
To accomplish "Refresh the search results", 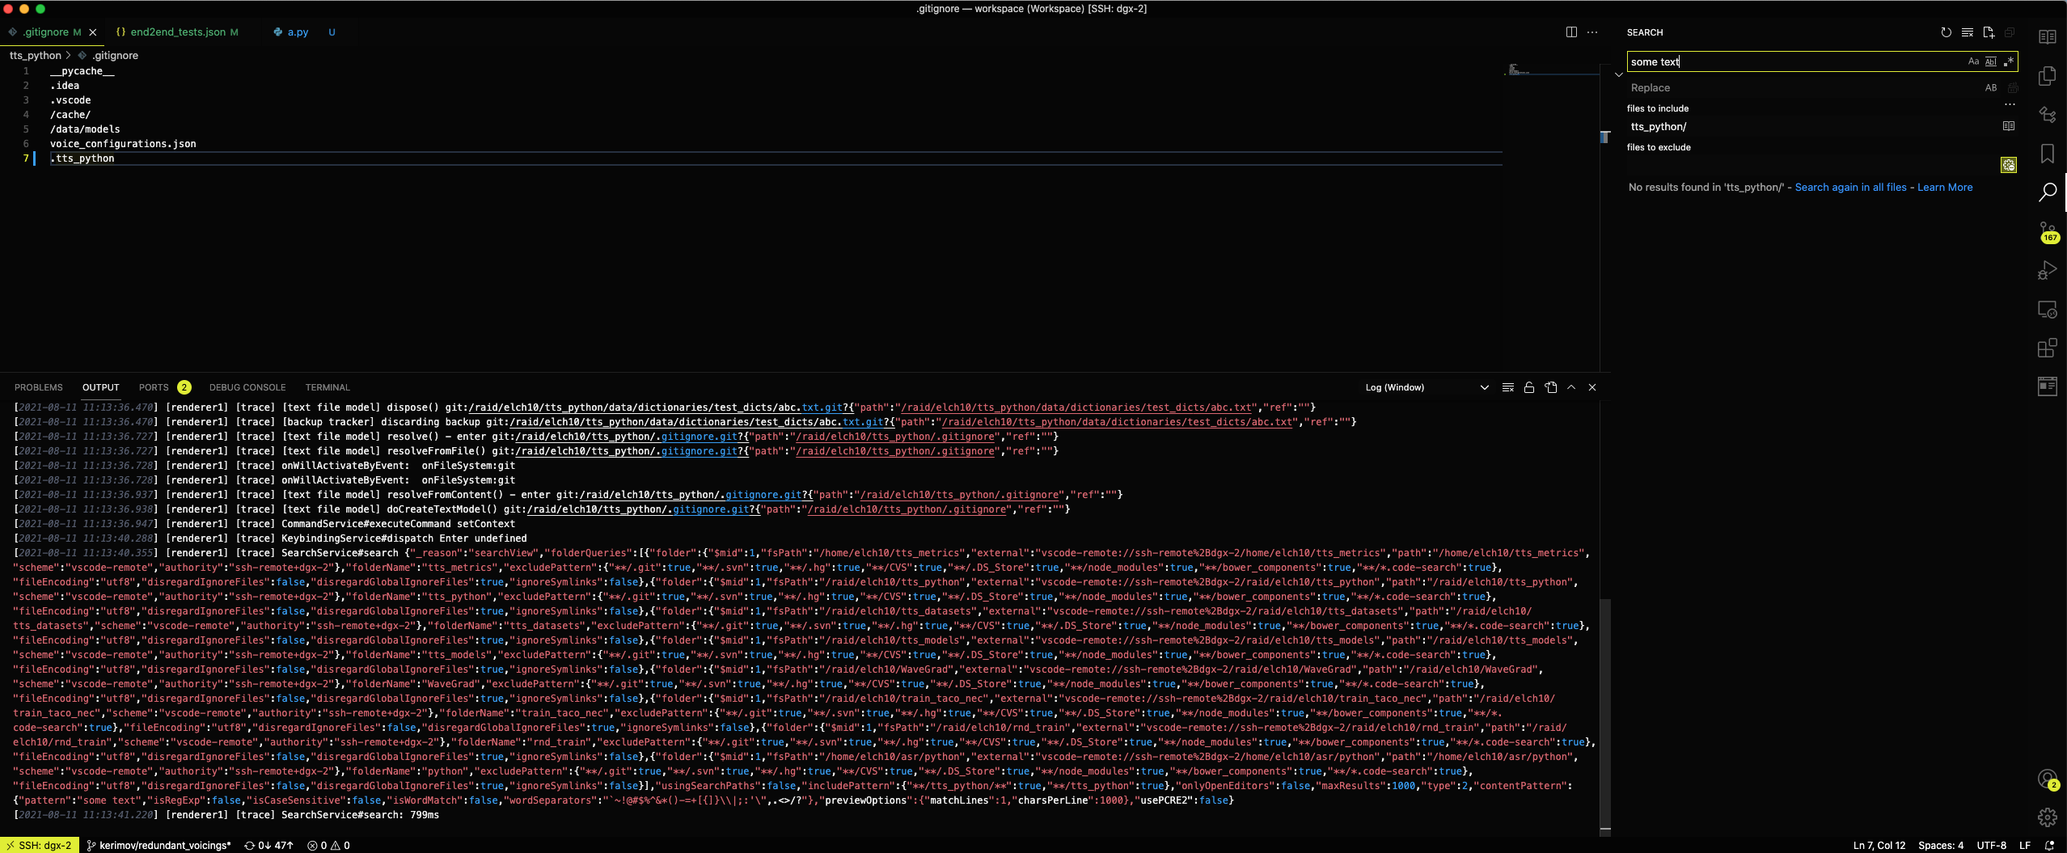I will tap(1946, 32).
